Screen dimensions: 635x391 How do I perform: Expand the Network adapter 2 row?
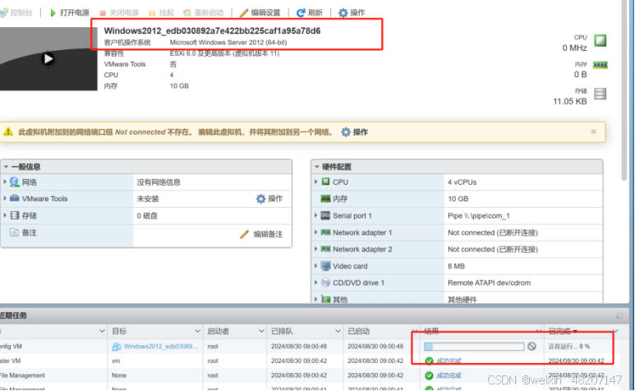(316, 249)
